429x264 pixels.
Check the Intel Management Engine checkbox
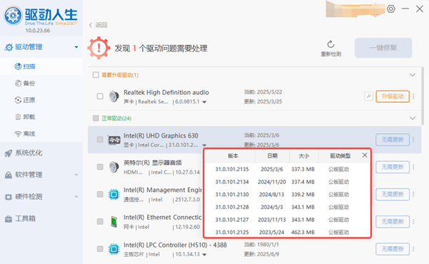(x=100, y=194)
